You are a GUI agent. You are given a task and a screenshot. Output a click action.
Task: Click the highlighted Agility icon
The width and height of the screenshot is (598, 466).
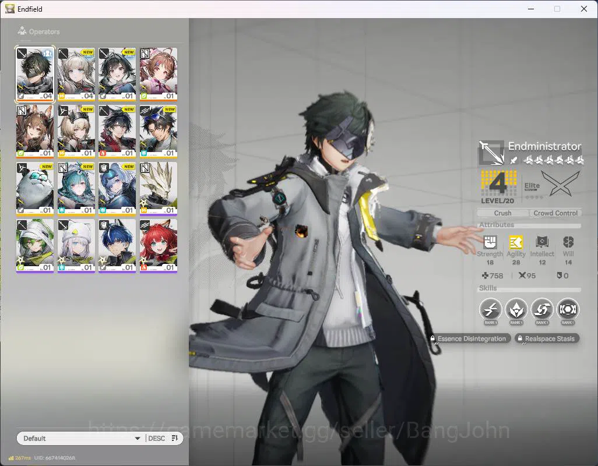click(516, 242)
